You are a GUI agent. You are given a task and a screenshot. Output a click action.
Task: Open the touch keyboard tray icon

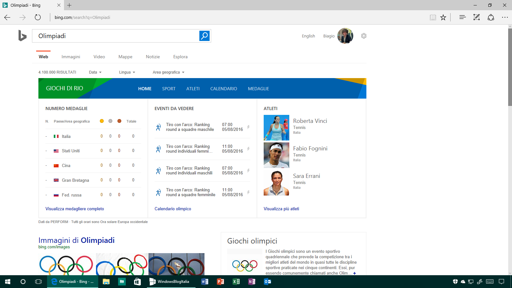pos(490,282)
